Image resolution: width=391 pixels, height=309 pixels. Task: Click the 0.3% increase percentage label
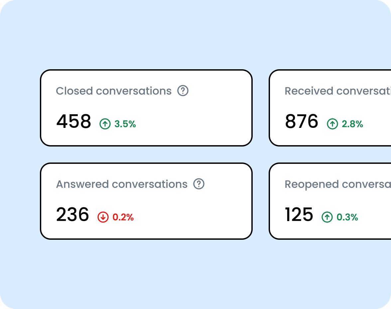347,217
